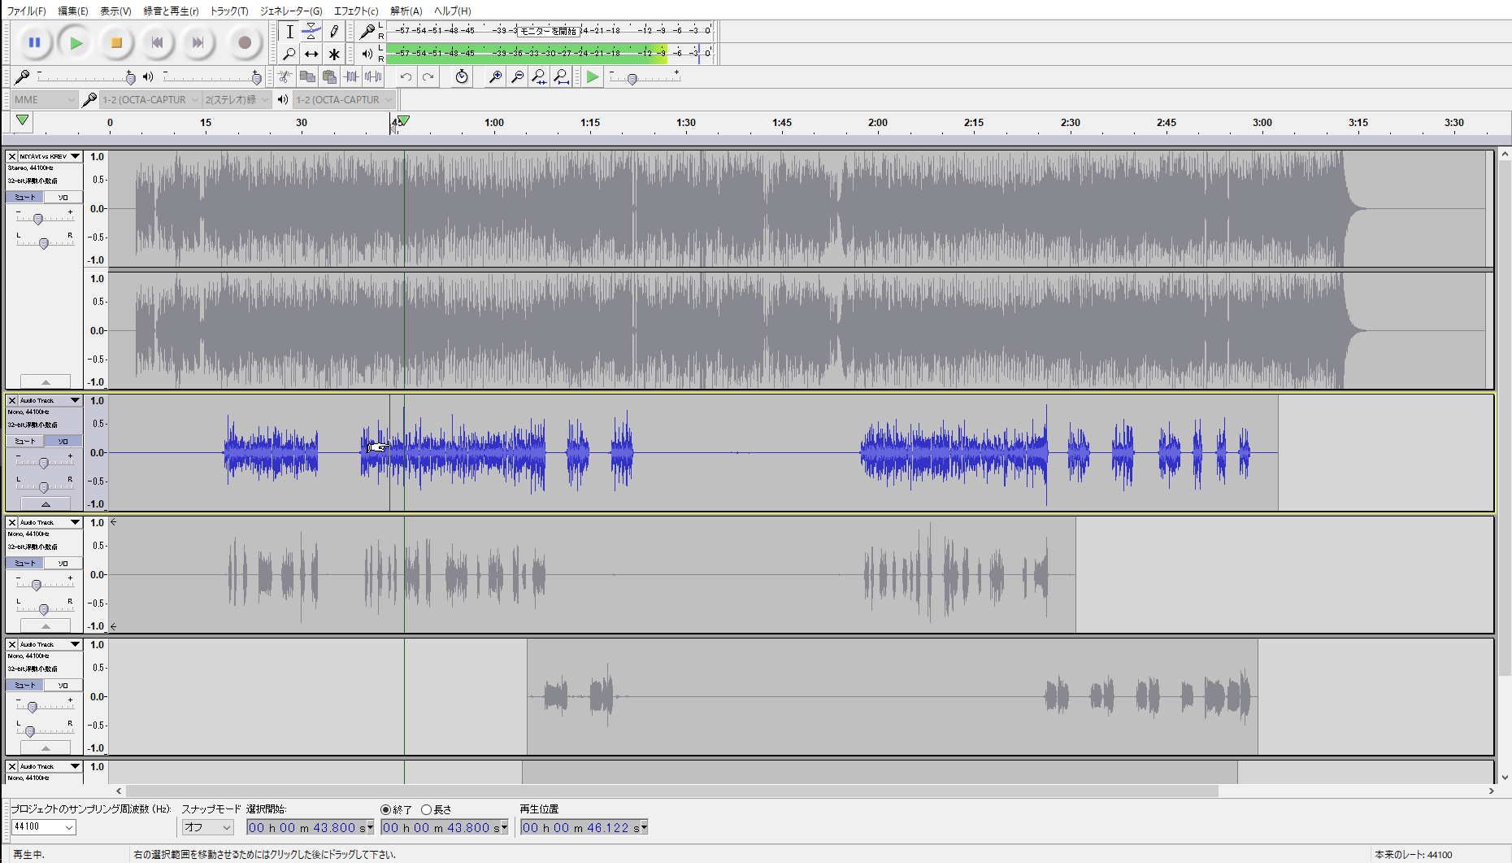Image resolution: width=1512 pixels, height=863 pixels.
Task: Click the Silence audio icon
Action: coord(373,76)
